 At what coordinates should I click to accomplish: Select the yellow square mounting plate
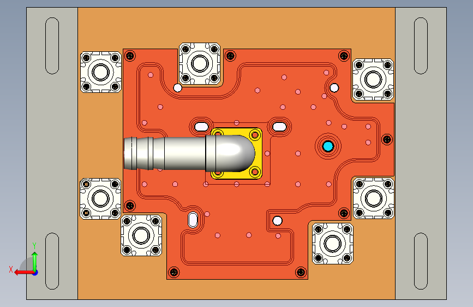[x=237, y=153]
